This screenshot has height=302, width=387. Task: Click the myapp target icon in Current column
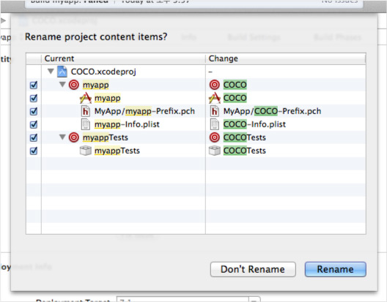click(74, 85)
